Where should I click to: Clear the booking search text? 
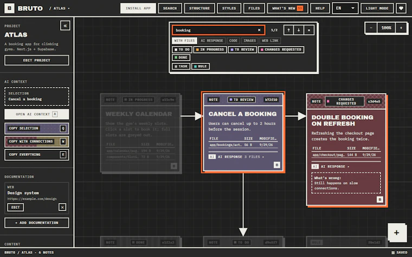tap(259, 30)
